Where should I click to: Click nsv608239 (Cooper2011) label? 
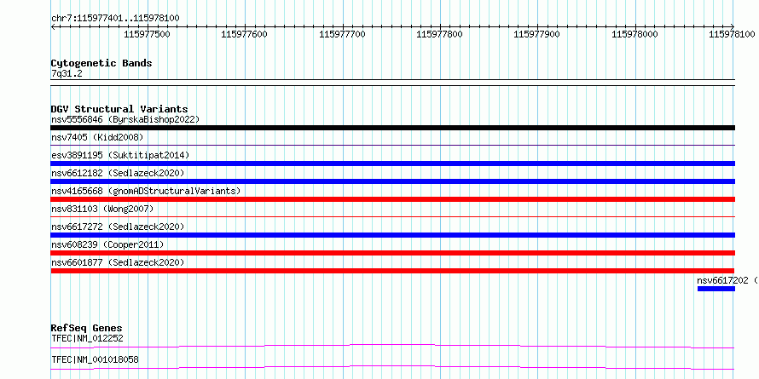pos(107,244)
